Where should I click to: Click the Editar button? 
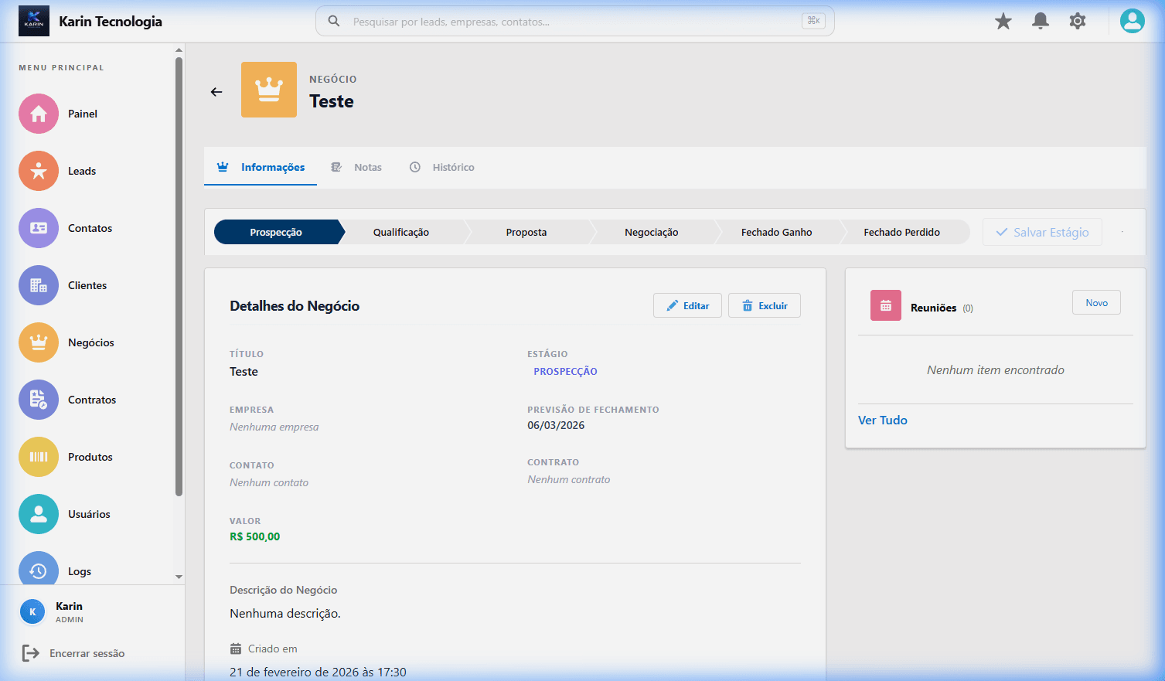[687, 305]
